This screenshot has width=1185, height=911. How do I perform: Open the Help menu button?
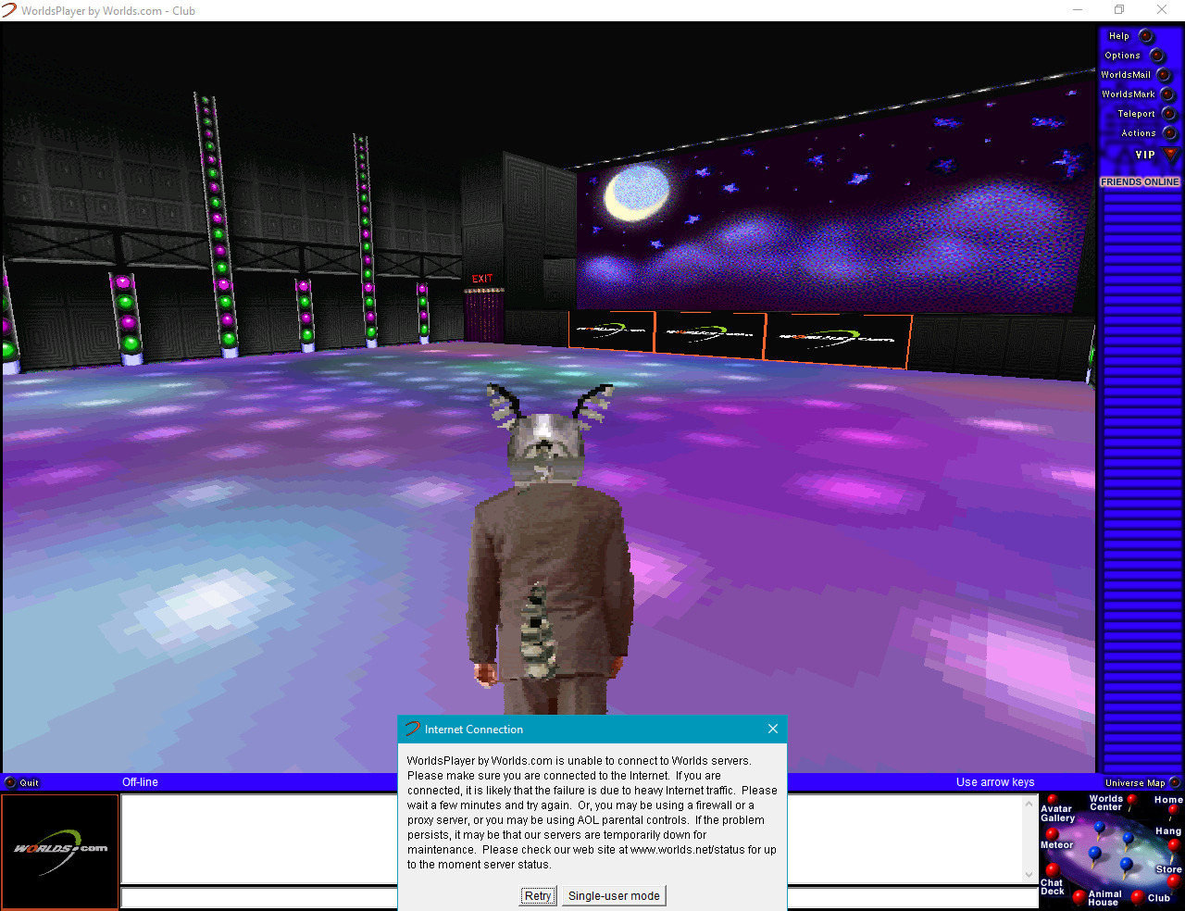[1145, 36]
